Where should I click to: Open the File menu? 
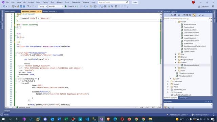tap(7, 2)
